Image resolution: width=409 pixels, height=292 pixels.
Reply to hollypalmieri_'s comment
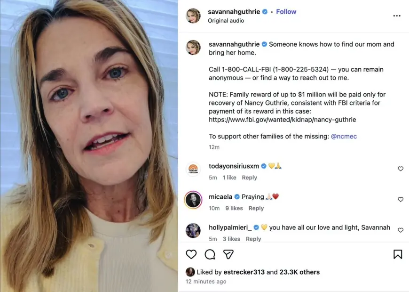pyautogui.click(x=253, y=239)
